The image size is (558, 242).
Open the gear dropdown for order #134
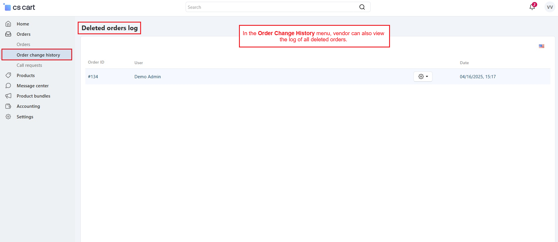tap(423, 76)
